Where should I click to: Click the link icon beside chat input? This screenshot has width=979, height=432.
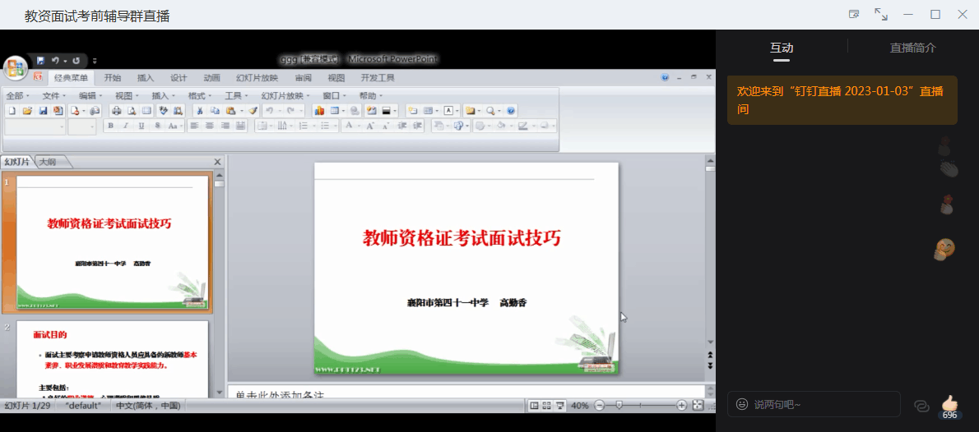pos(921,405)
